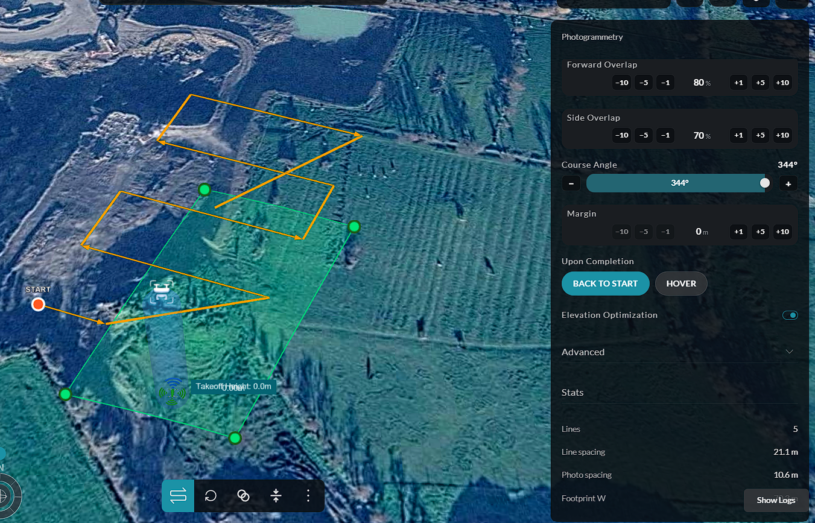
Task: Increase Forward Overlap by 1
Action: tap(738, 83)
